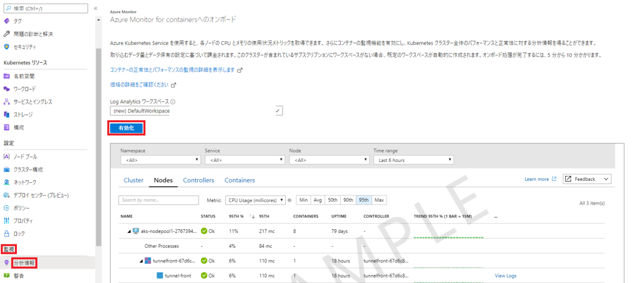
Task: Open 問題の診断と解決 wrench item
Action: pyautogui.click(x=33, y=34)
